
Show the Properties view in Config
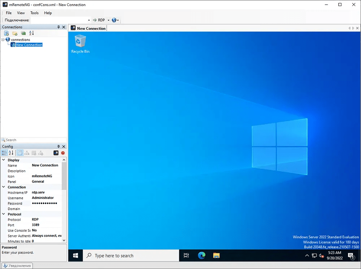(x=20, y=153)
